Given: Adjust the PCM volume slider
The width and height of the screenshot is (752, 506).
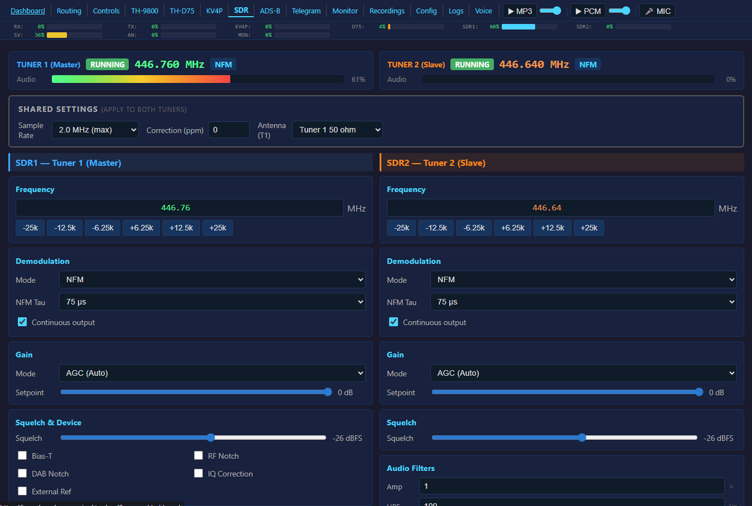Looking at the screenshot, I should pyautogui.click(x=619, y=11).
